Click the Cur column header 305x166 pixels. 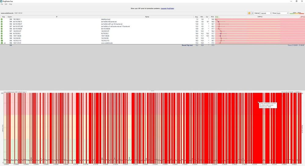[x=207, y=17]
